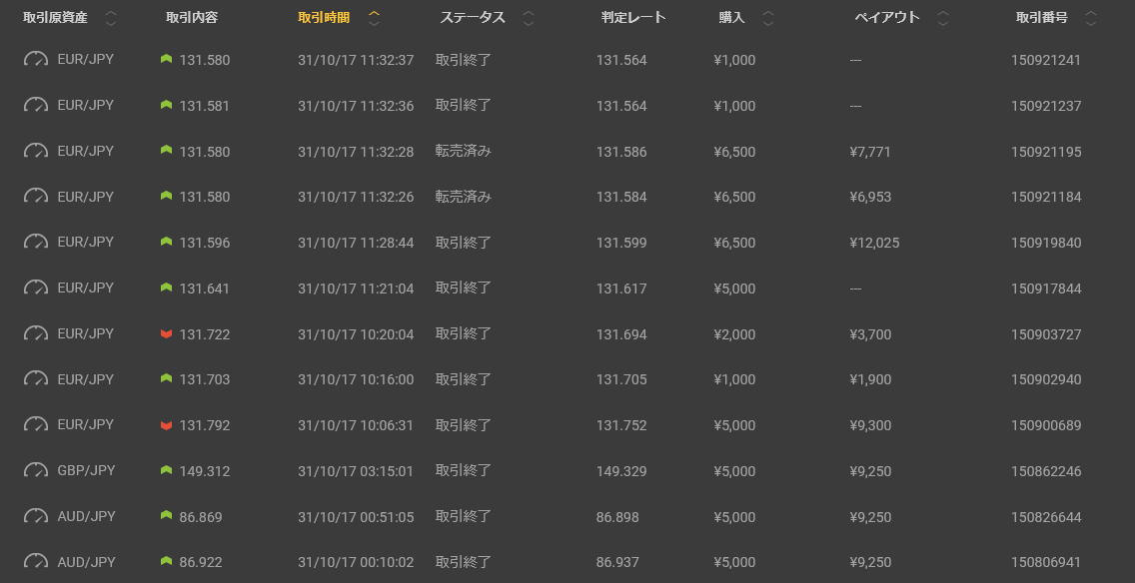The image size is (1135, 583).
Task: Open trade number 150862246
Action: click(x=1046, y=471)
